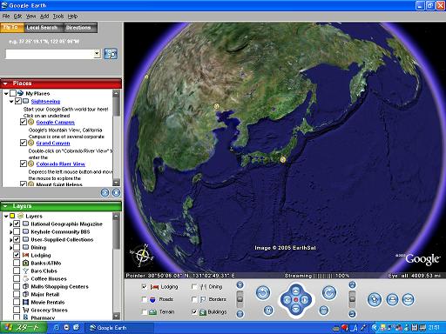
Task: Click the search go button beside Fly To box
Action: 111,54
